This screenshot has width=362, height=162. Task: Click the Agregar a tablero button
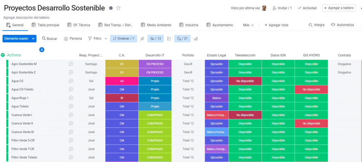(x=339, y=8)
